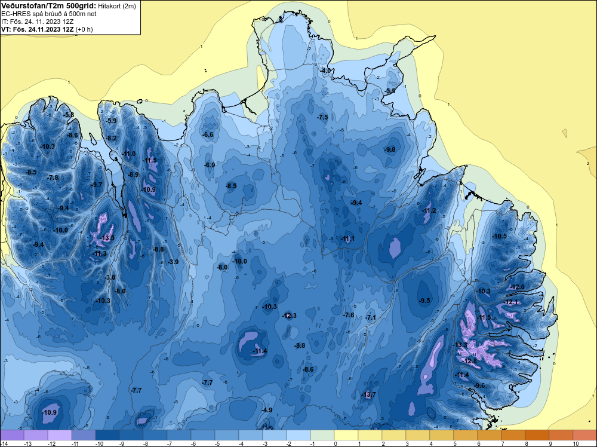Click the -5.5 temperature label

pos(390,91)
